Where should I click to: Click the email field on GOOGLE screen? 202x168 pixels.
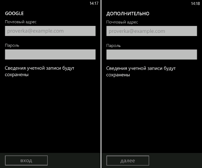tap(50, 31)
